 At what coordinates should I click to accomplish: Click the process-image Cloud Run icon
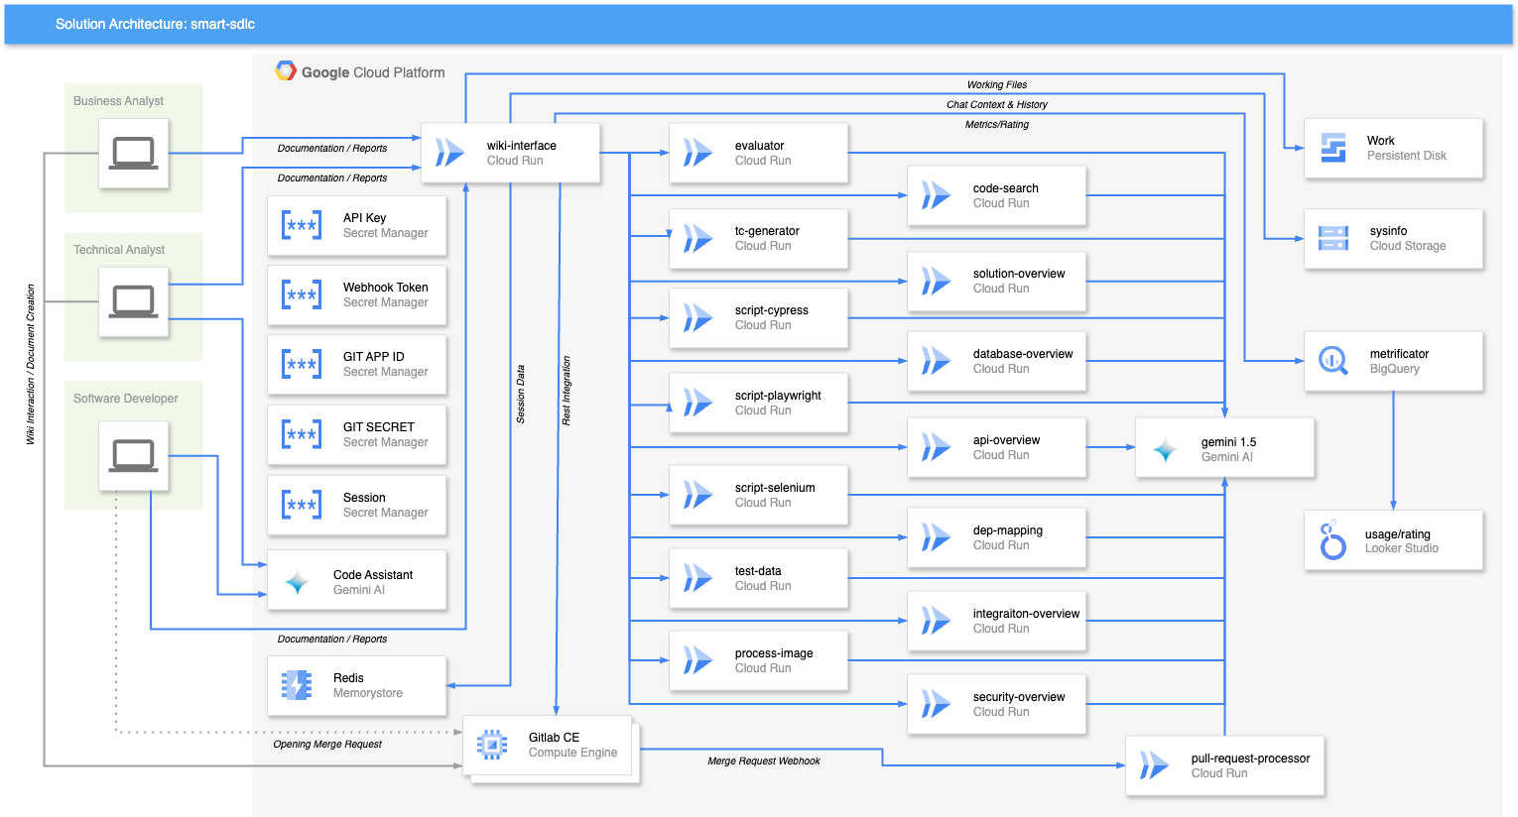click(x=698, y=660)
